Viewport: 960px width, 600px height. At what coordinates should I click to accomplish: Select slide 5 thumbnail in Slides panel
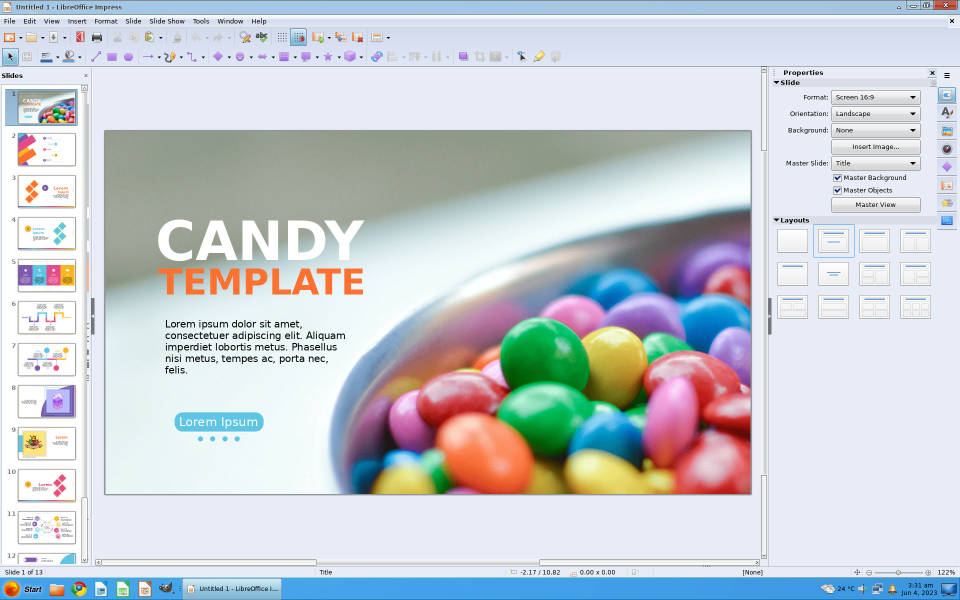coord(46,275)
